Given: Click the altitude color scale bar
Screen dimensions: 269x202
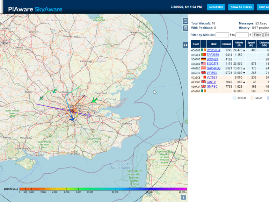Looking at the screenshot, I should pos(103,189).
